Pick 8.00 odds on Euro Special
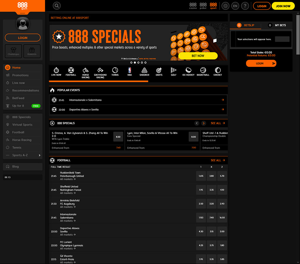 click(193, 137)
